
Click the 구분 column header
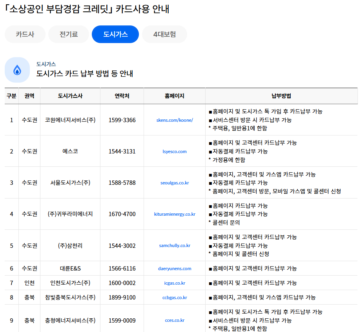pos(11,96)
